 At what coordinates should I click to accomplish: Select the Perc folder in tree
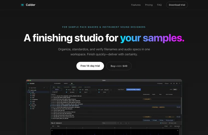[33, 109]
